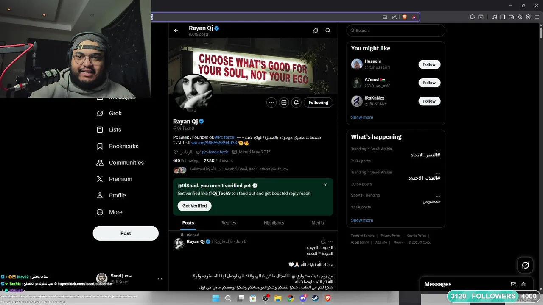Show more suggested accounts under You might like
Viewport: 543px width, 305px height.
tap(362, 117)
